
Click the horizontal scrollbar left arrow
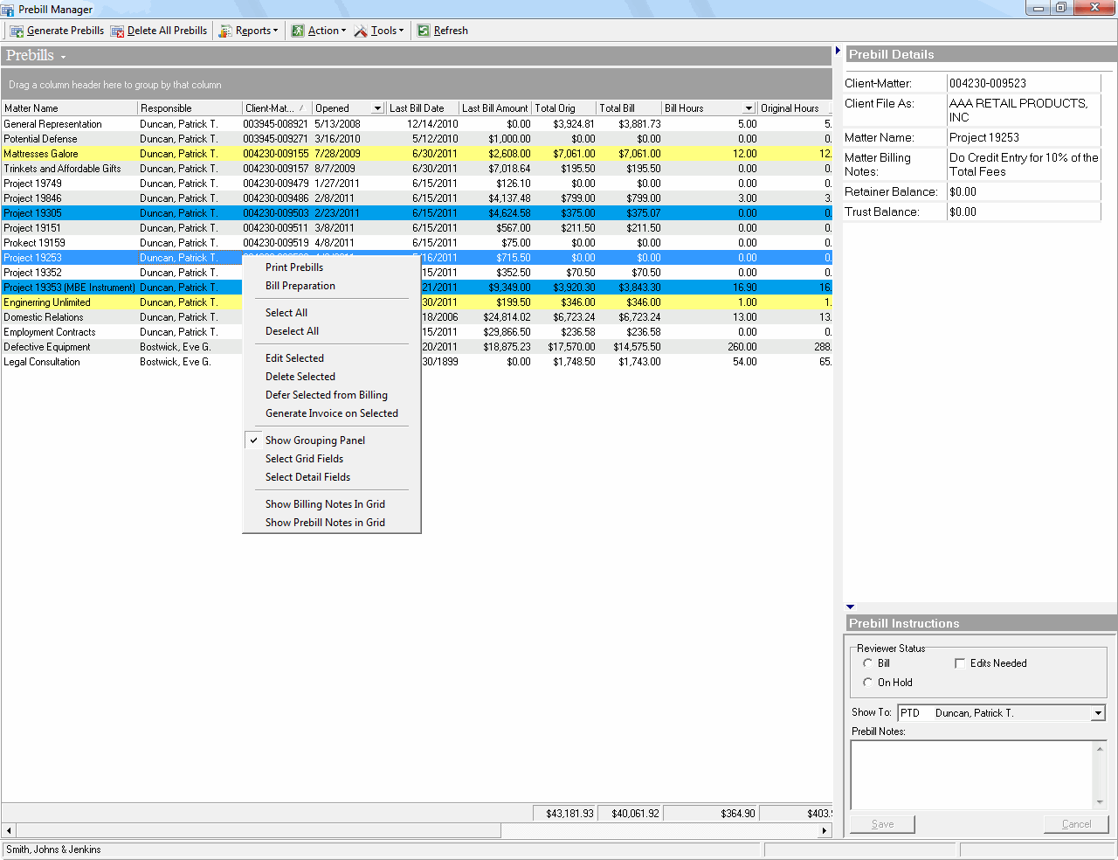tap(9, 830)
